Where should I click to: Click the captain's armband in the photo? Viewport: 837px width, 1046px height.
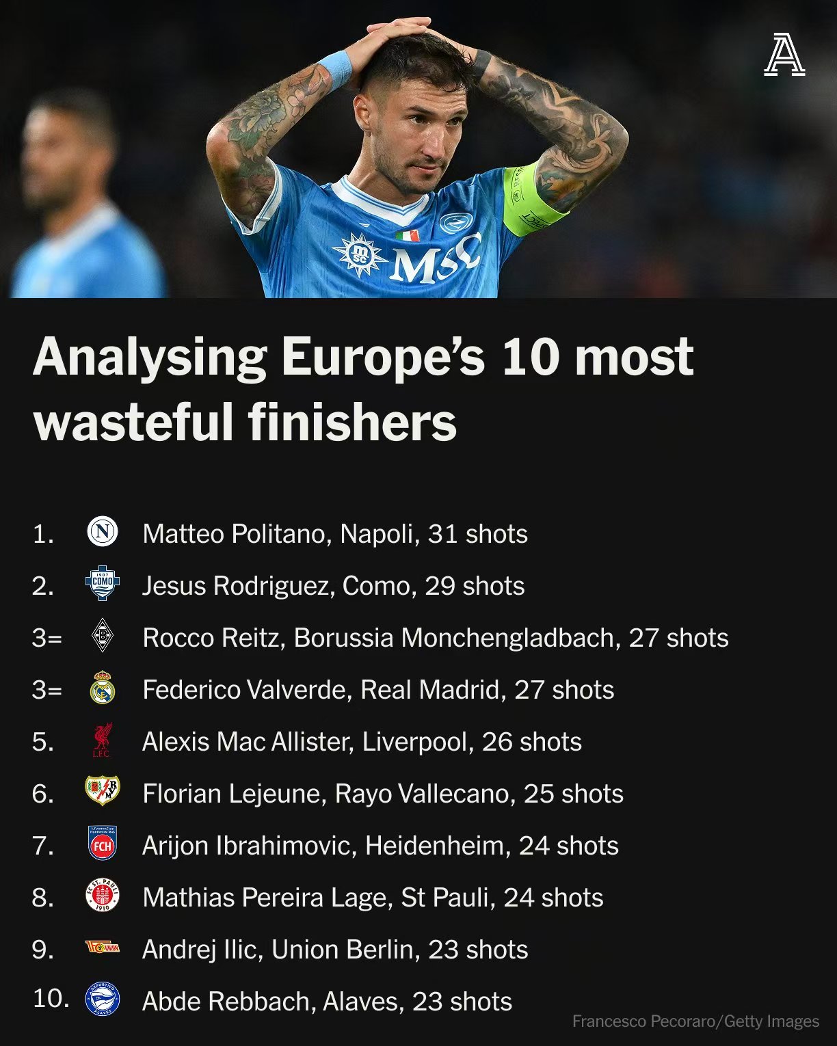pos(531,200)
